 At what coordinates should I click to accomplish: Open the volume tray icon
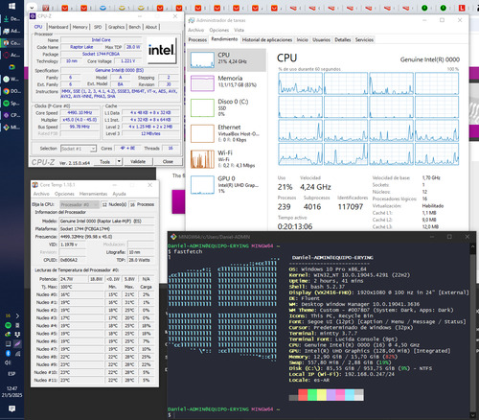9,362
